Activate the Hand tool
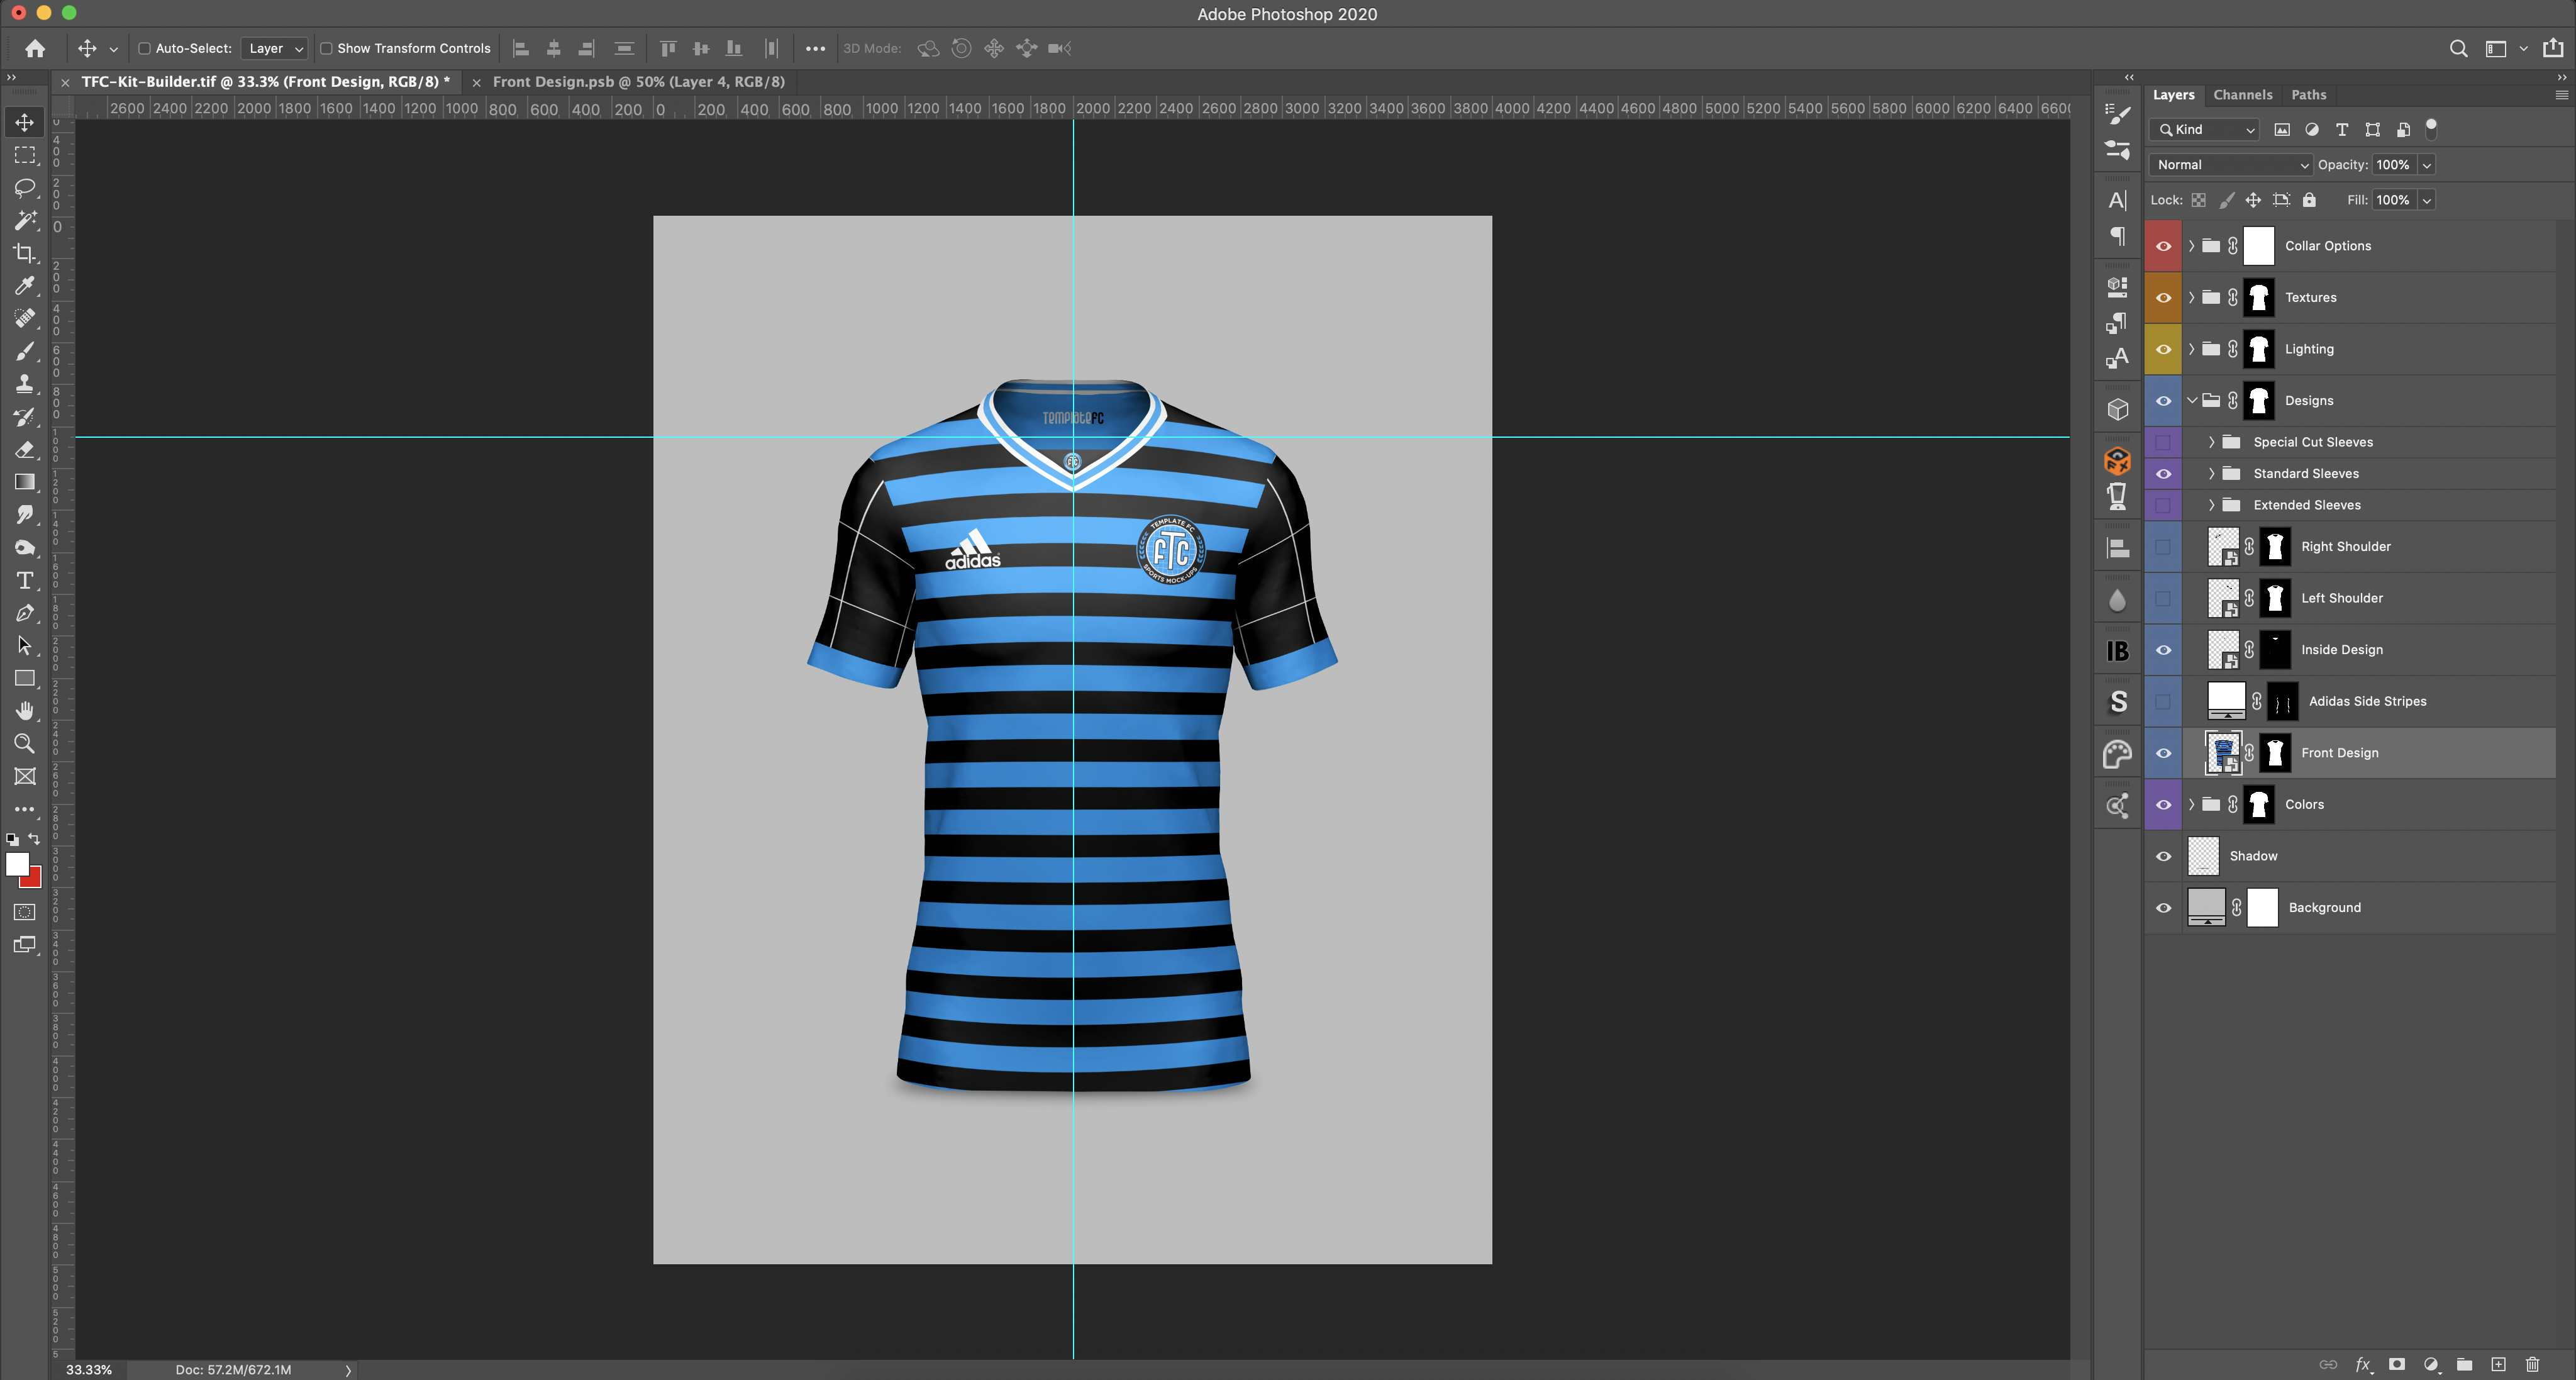This screenshot has width=2576, height=1380. [x=25, y=711]
